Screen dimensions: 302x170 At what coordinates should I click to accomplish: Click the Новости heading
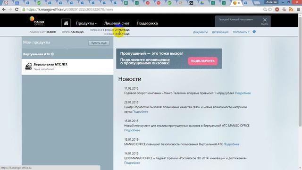coord(130,79)
